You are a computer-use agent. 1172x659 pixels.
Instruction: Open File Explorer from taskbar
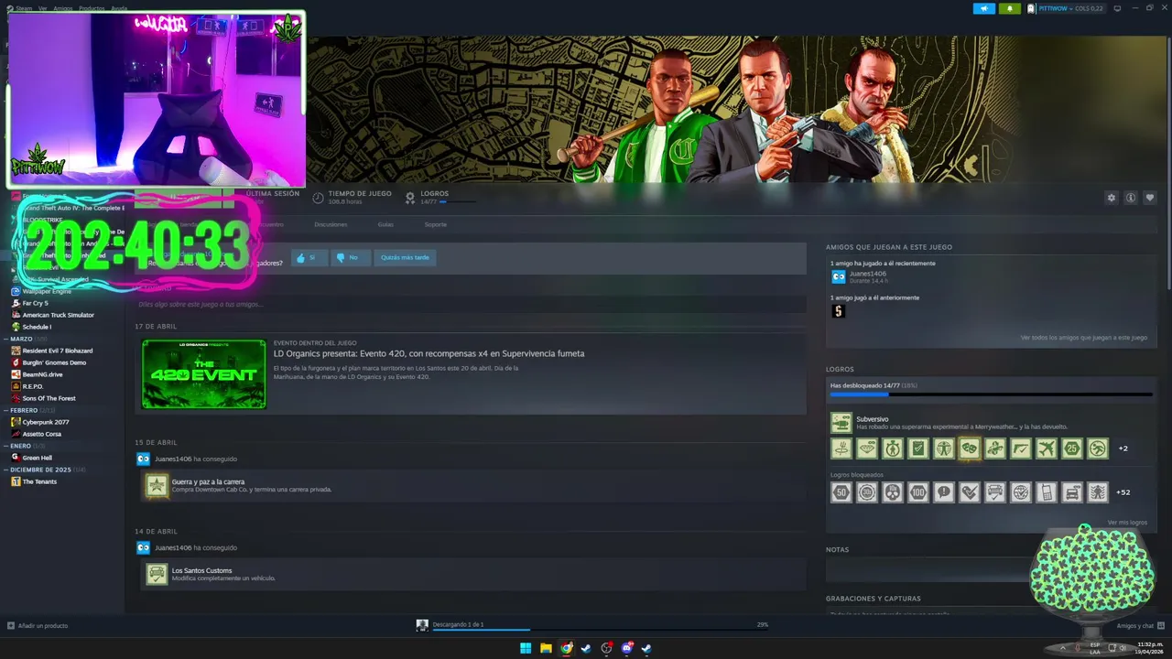pos(546,648)
